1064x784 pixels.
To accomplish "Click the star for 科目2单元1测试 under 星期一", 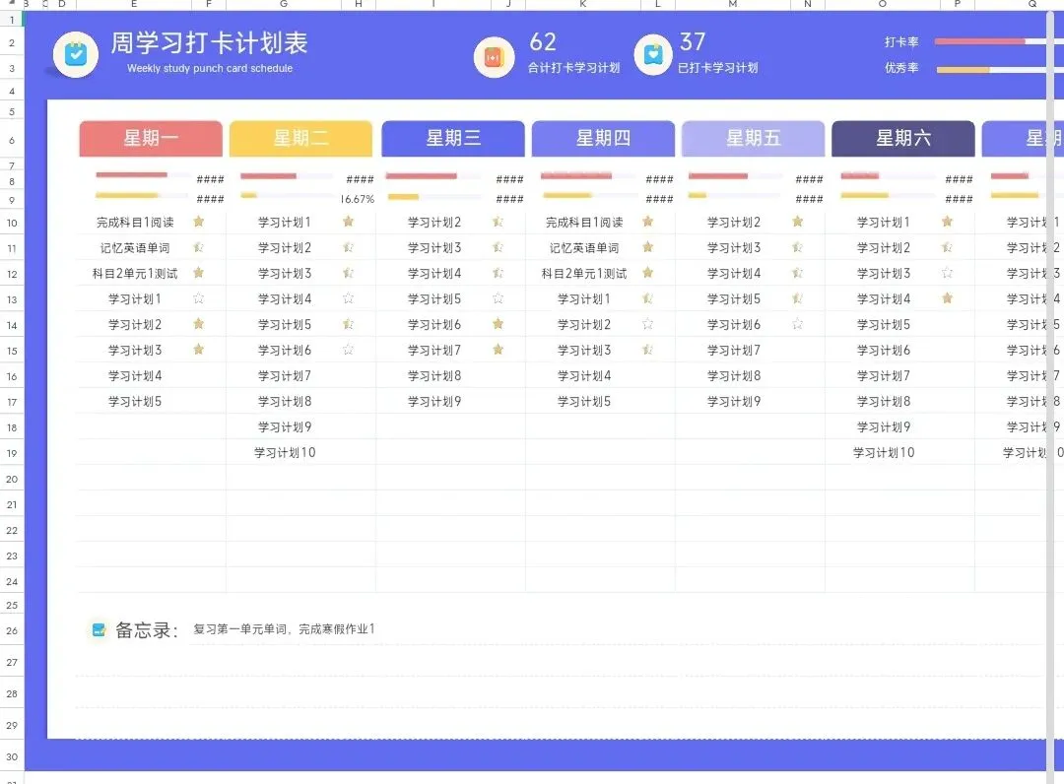I will (x=198, y=273).
